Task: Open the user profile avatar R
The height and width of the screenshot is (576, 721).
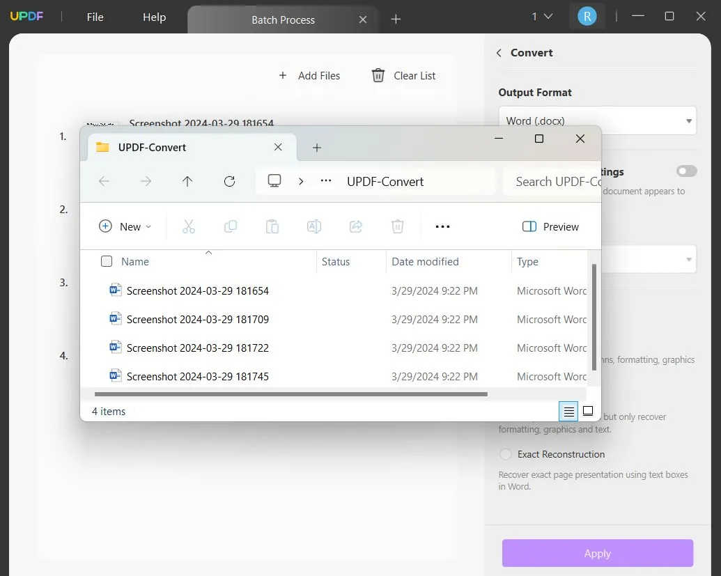Action: click(587, 17)
